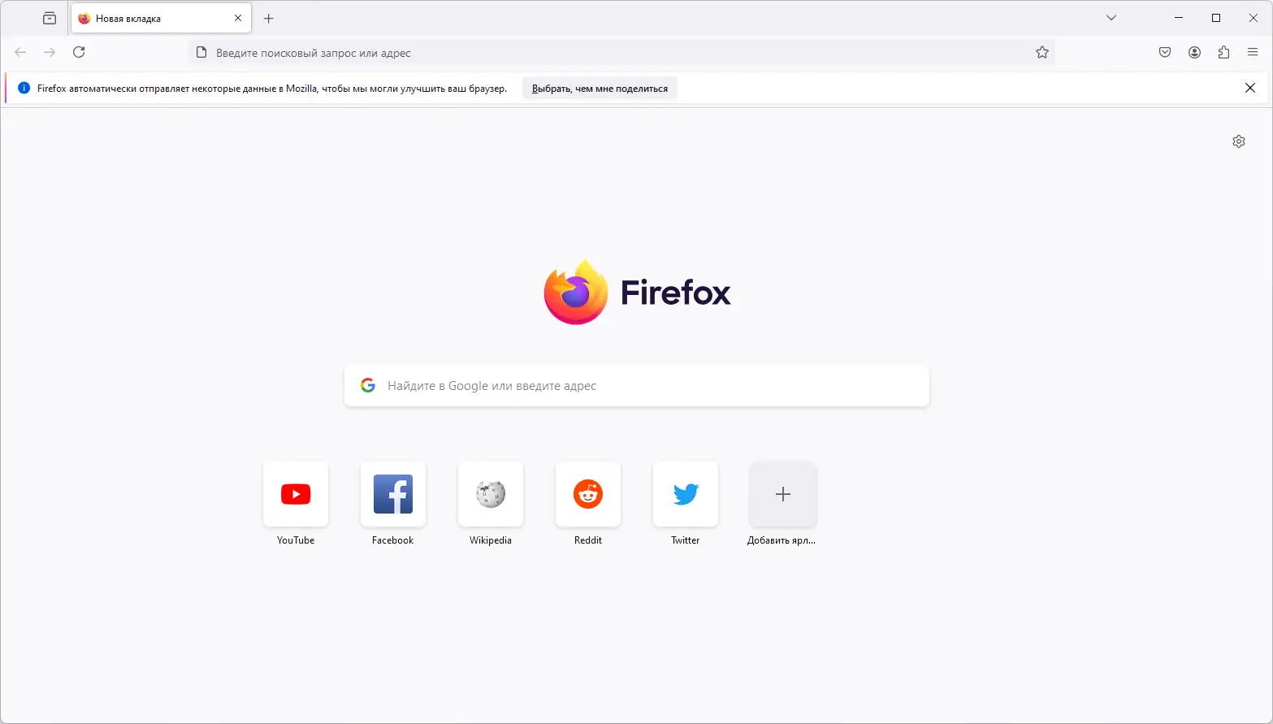Image resolution: width=1273 pixels, height=724 pixels.
Task: Open a new tab with the plus button
Action: [x=268, y=18]
